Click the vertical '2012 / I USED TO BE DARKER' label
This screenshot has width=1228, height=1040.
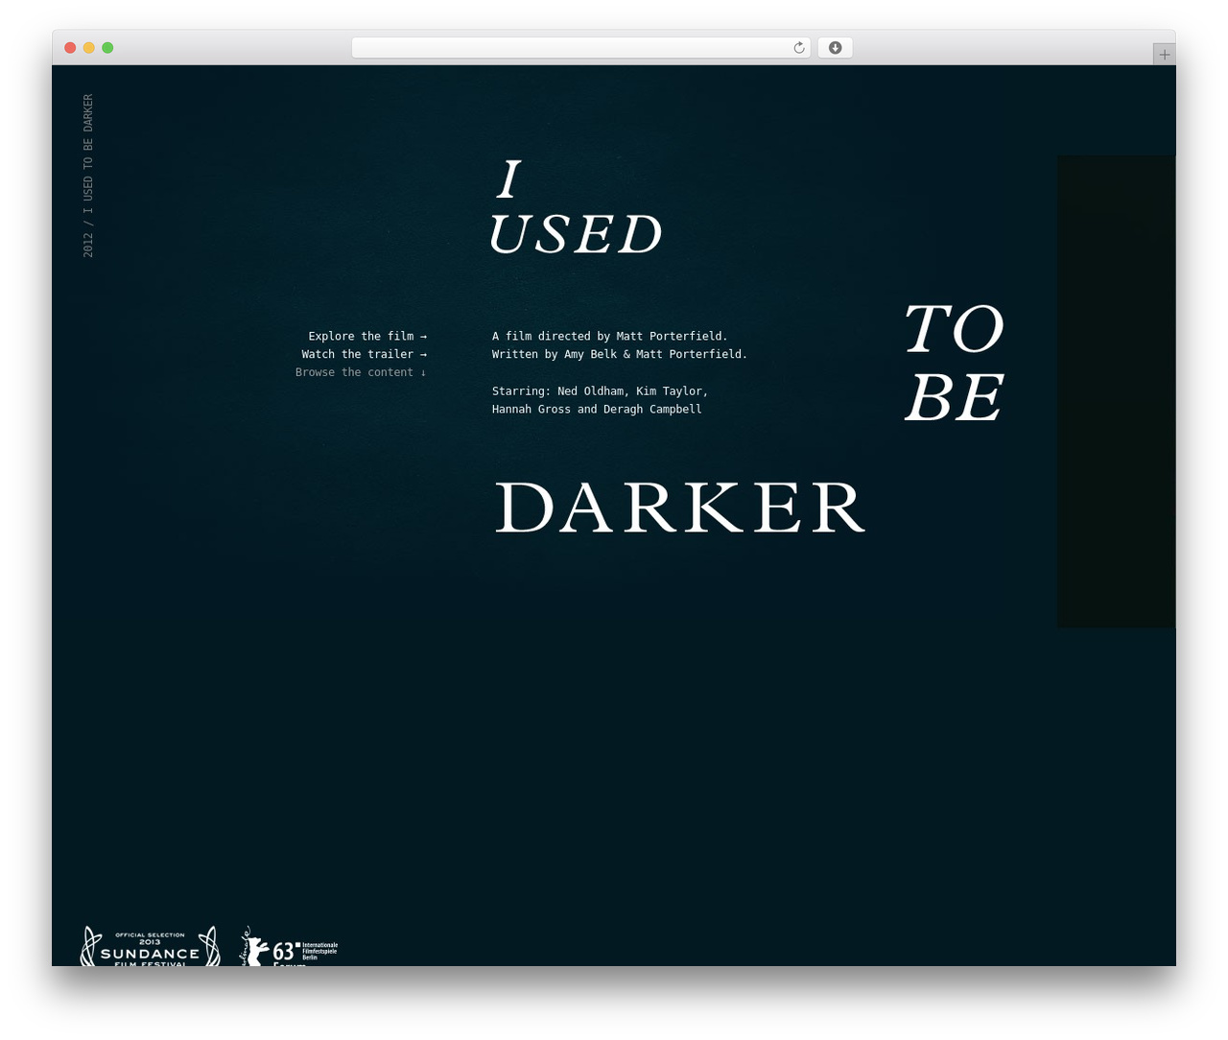tap(88, 176)
